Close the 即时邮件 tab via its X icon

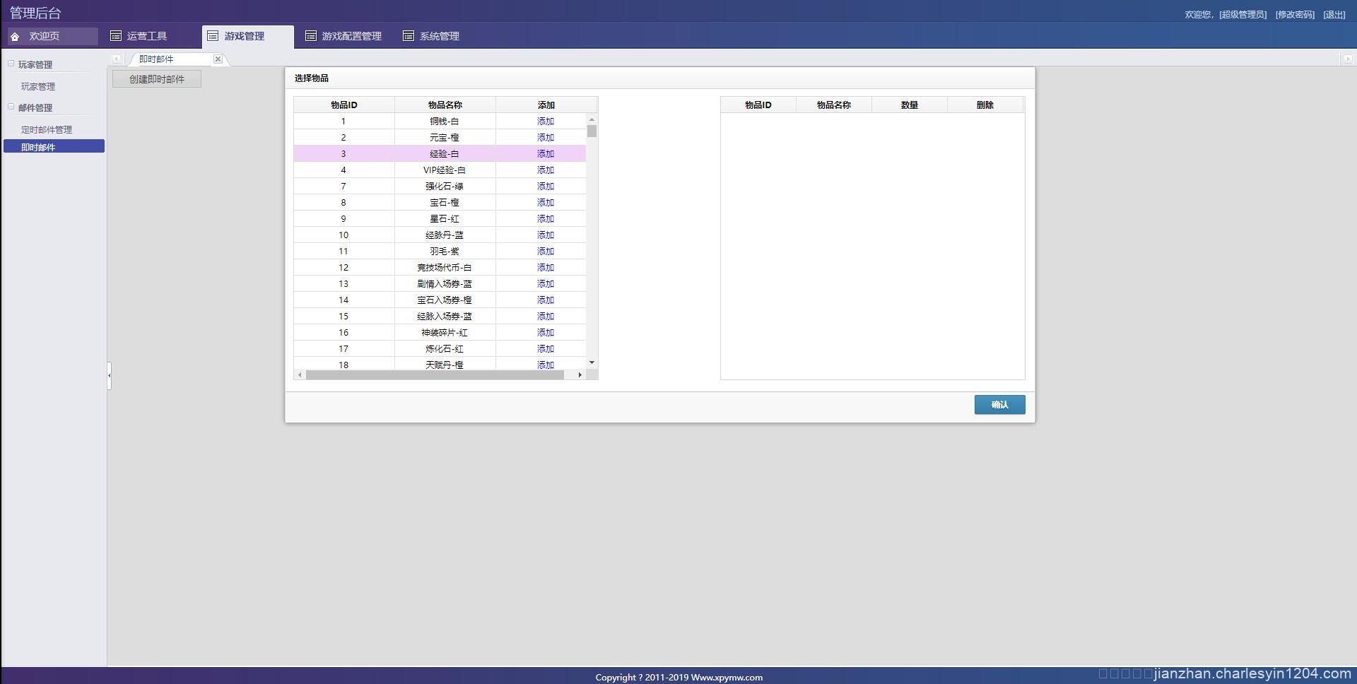[218, 59]
